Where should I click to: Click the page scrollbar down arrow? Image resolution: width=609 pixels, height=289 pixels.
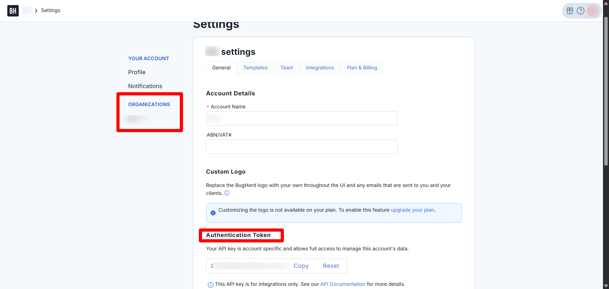(x=606, y=286)
